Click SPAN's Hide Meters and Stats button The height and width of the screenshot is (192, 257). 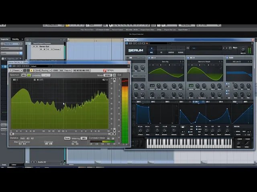[82, 70]
